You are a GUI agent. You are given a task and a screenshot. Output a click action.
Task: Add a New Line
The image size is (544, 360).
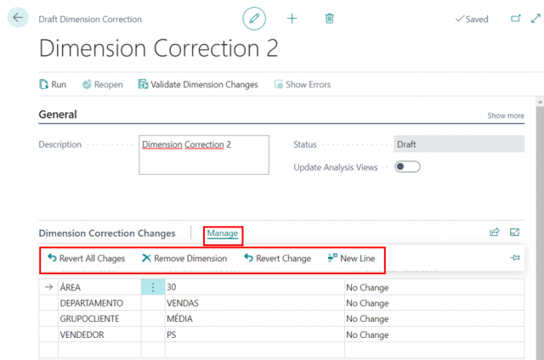(x=354, y=258)
